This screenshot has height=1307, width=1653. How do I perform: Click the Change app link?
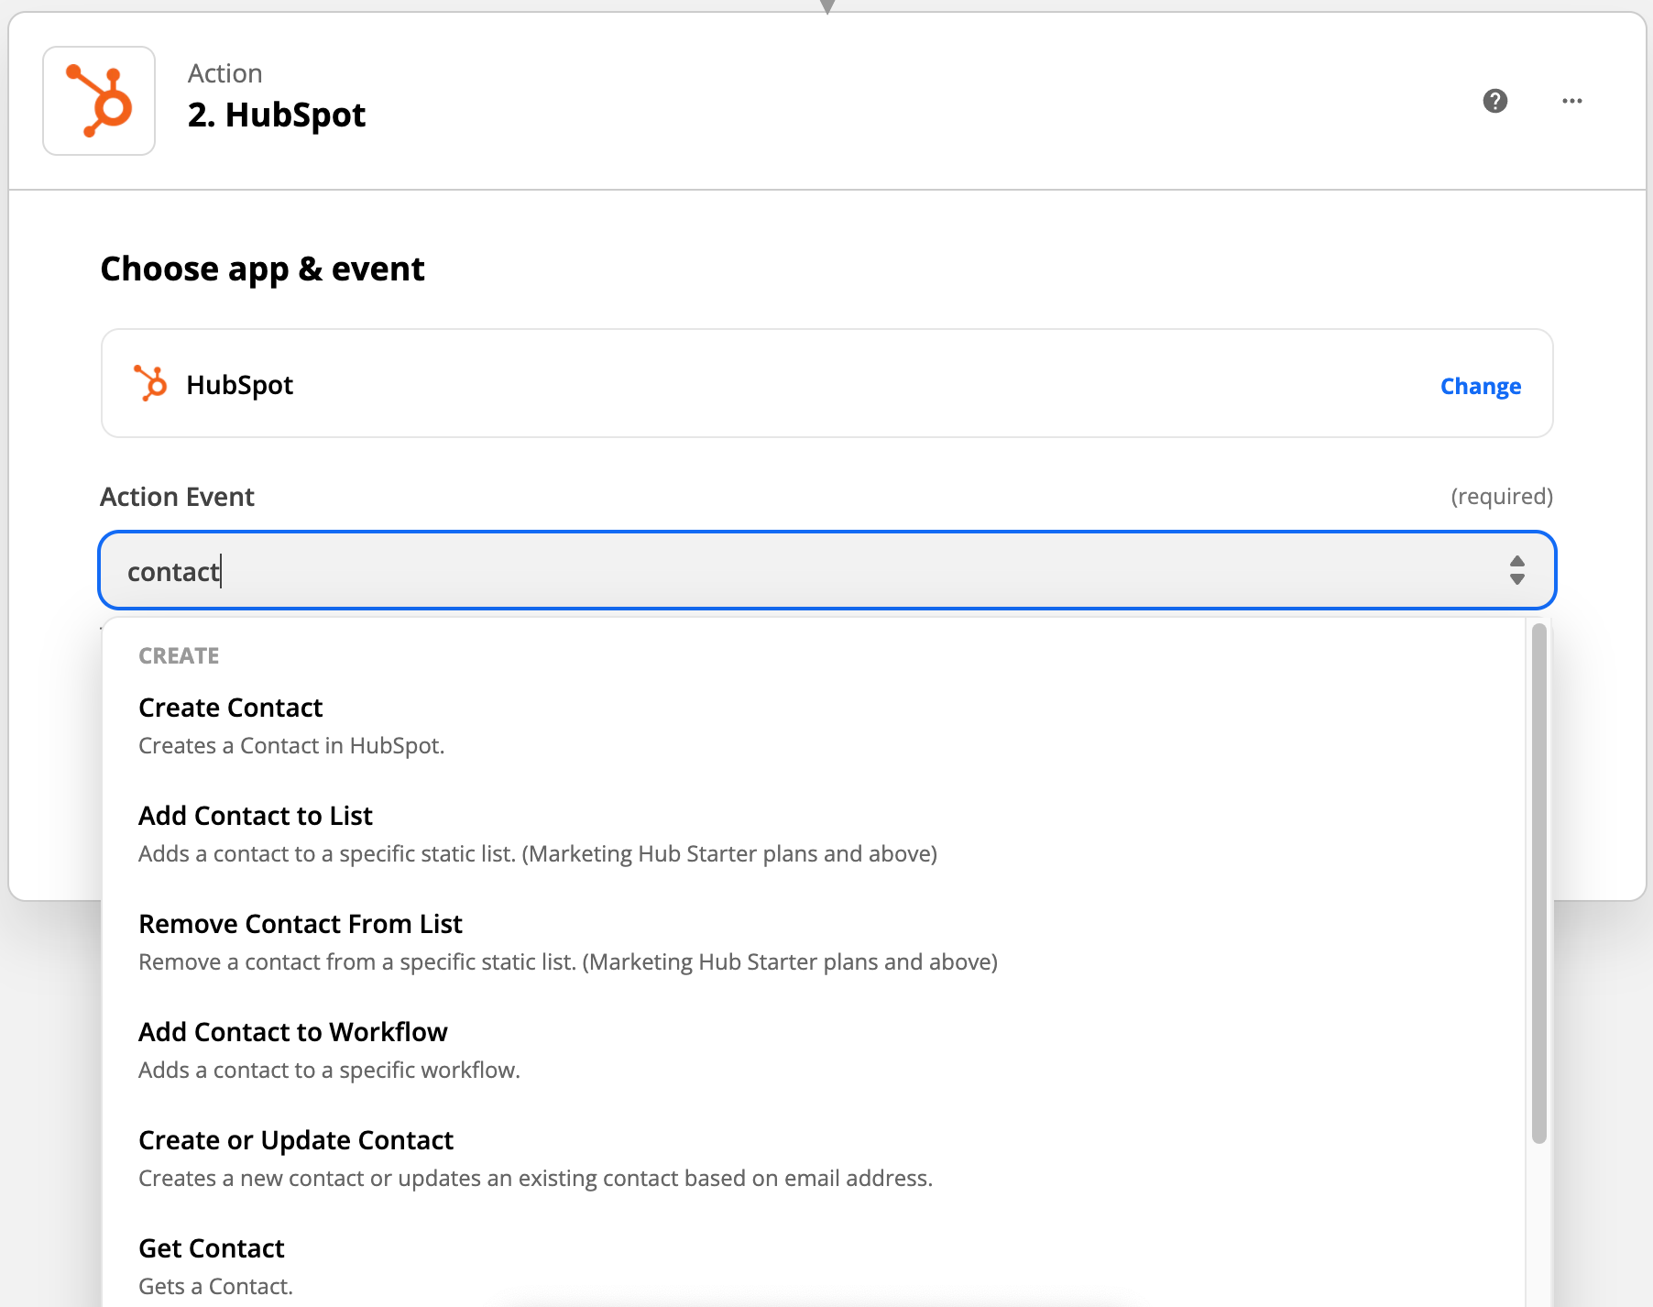[x=1480, y=386]
